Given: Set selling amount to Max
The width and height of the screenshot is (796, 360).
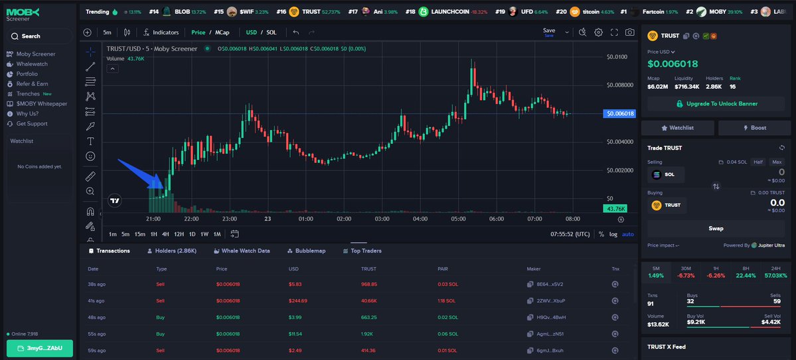Looking at the screenshot, I should click(x=777, y=162).
